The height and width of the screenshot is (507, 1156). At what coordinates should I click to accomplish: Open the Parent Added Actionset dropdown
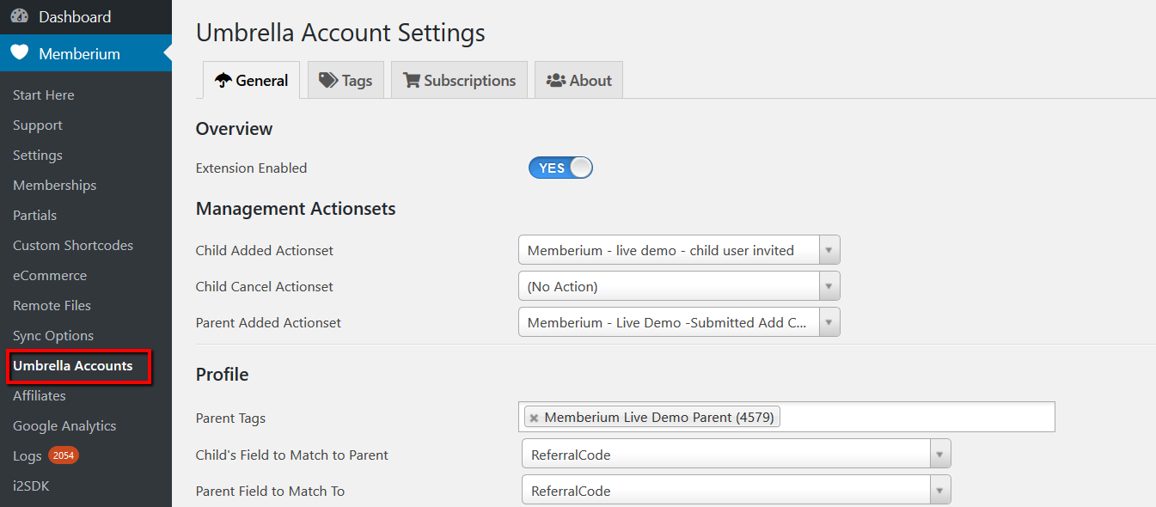(x=679, y=322)
